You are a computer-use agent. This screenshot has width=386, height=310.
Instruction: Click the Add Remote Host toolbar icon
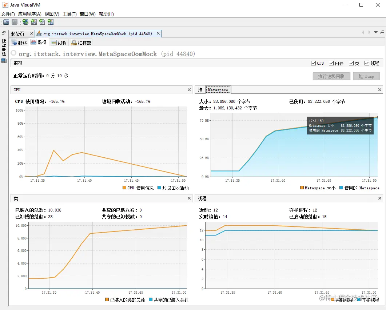tap(25, 22)
